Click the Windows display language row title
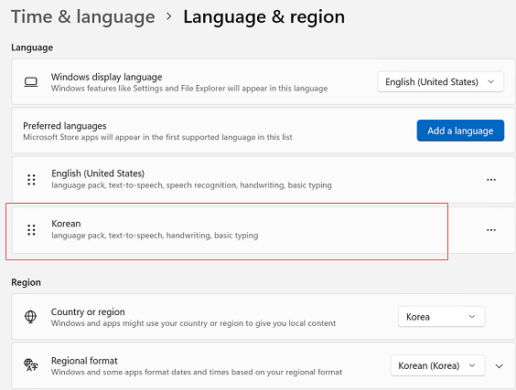This screenshot has height=390, width=516. (106, 77)
